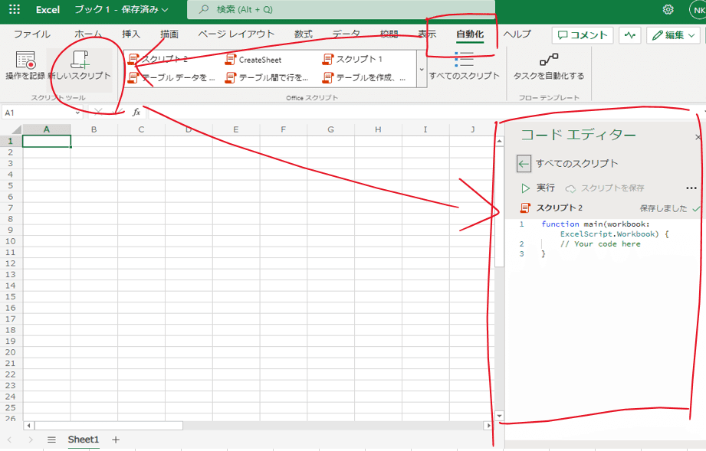Screen dimensions: 706x451
Task: Click column header G
Action: pos(330,129)
